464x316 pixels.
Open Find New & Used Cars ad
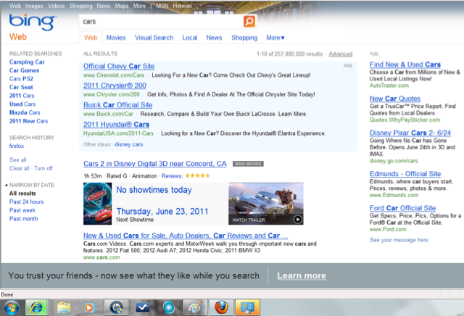405,65
